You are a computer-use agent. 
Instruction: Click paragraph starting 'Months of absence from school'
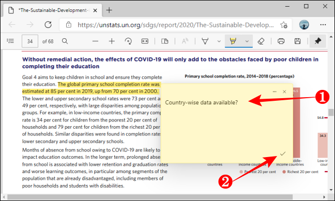95,168
